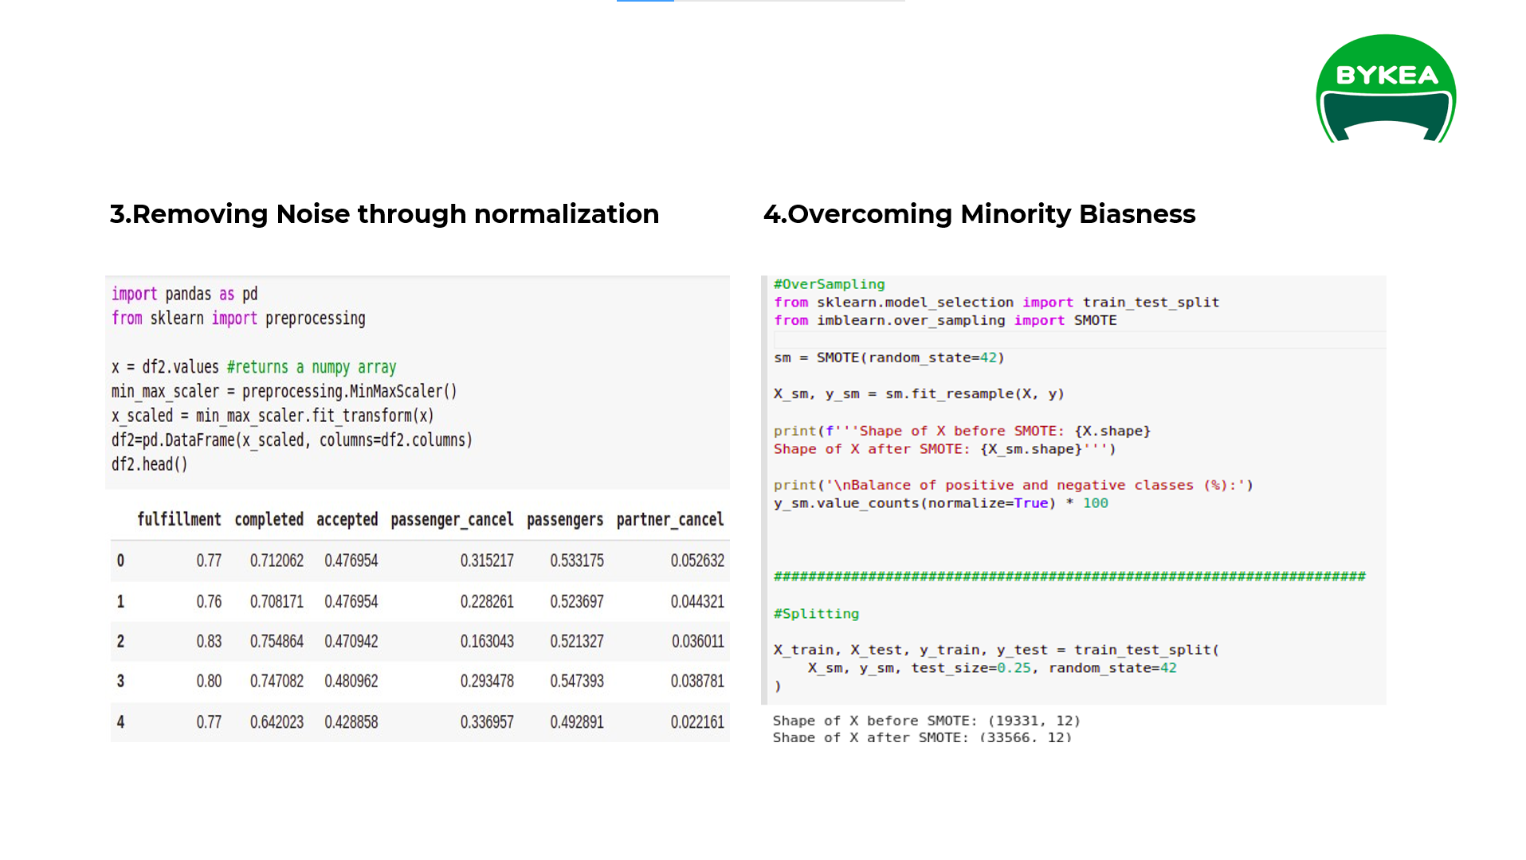Click the cell value 0.642023
This screenshot has width=1526, height=860.
click(x=277, y=722)
